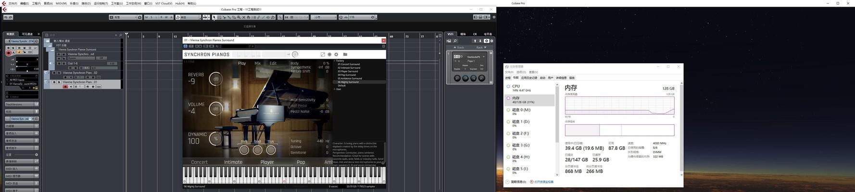Close the Vienna Synchron Pianos plugin window
This screenshot has width=855, height=192.
(x=383, y=40)
